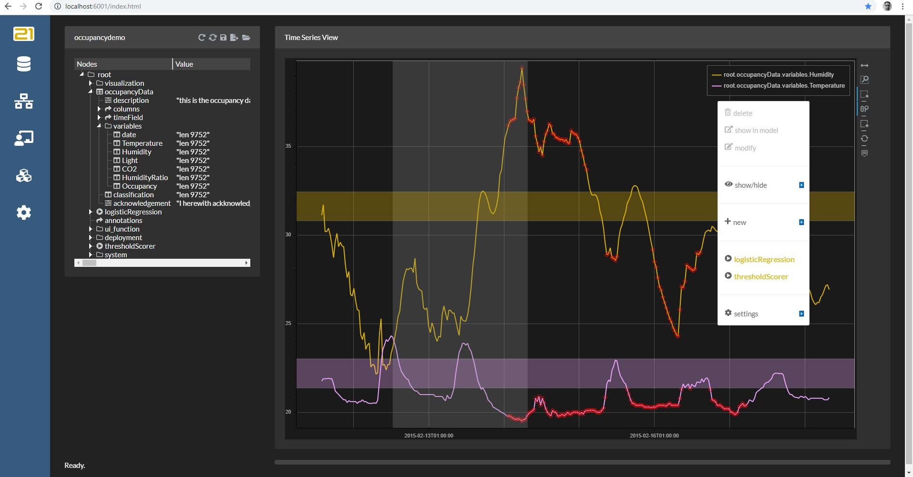
Task: Select the wheel zoom tool on chart toolbar
Action: click(864, 109)
